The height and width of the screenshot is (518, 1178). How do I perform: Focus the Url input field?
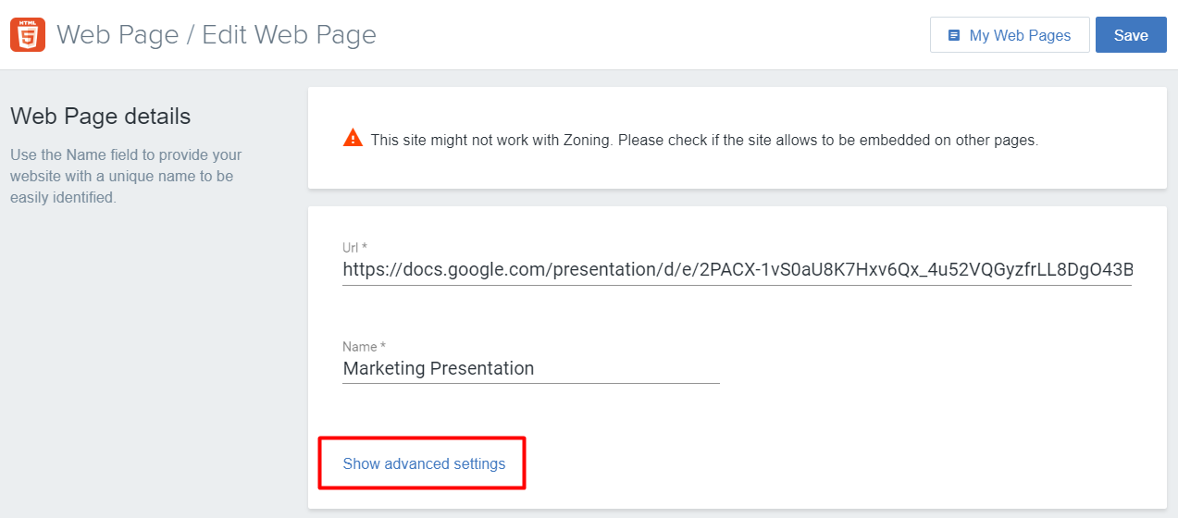[737, 270]
